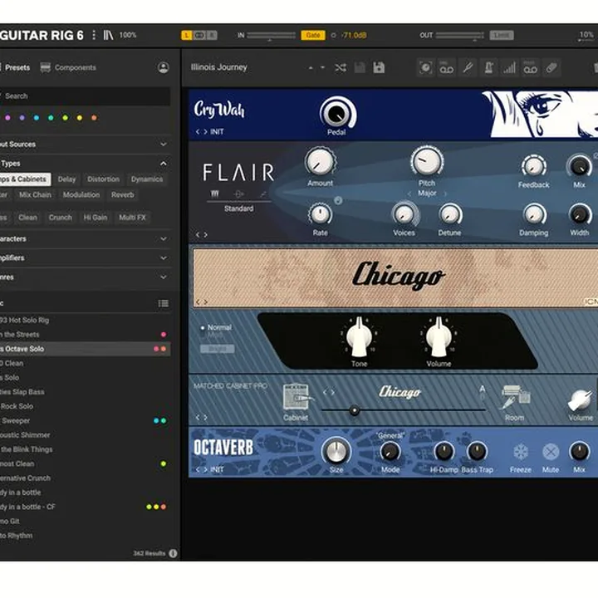Turn the CryWah Pedal knob
Screen dimensions: 598x598
pyautogui.click(x=337, y=113)
